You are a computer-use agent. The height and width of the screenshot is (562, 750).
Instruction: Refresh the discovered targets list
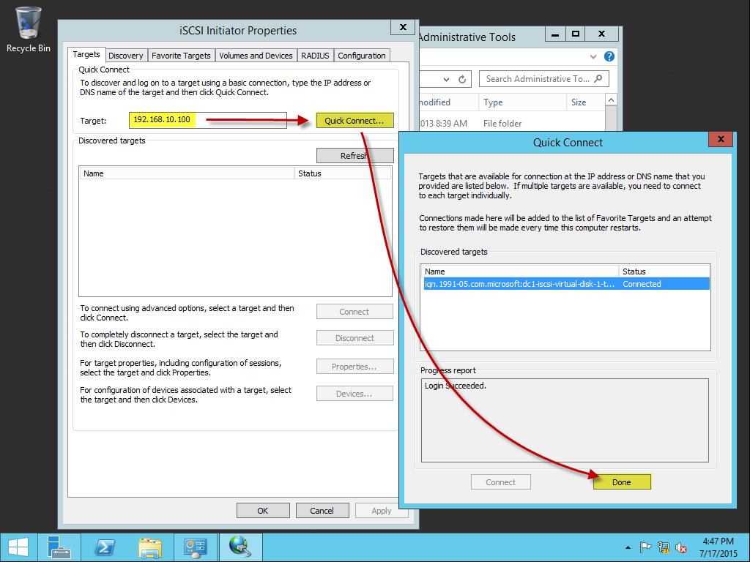coord(354,156)
